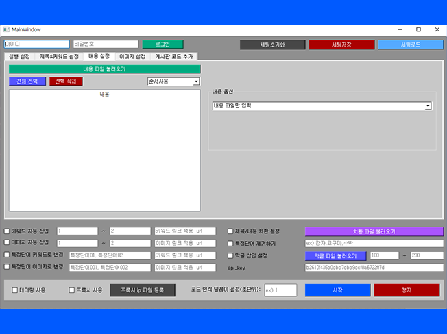447x334 pixels.
Task: Focus the 비밀번호 password field
Action: (105, 44)
